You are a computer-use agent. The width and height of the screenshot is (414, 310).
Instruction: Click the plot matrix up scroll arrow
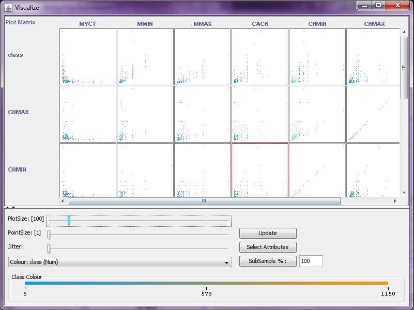(404, 32)
